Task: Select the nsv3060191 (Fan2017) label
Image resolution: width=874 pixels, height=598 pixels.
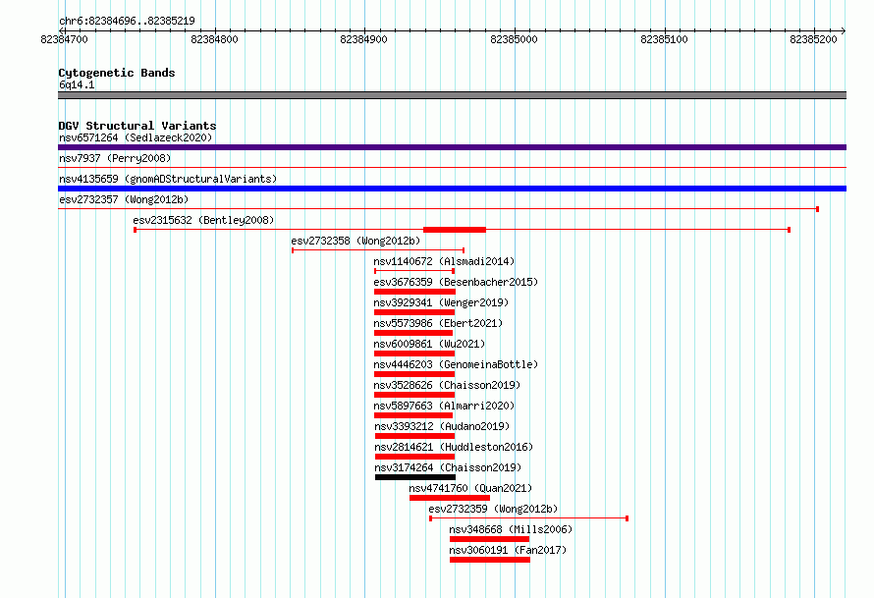Action: click(x=508, y=550)
